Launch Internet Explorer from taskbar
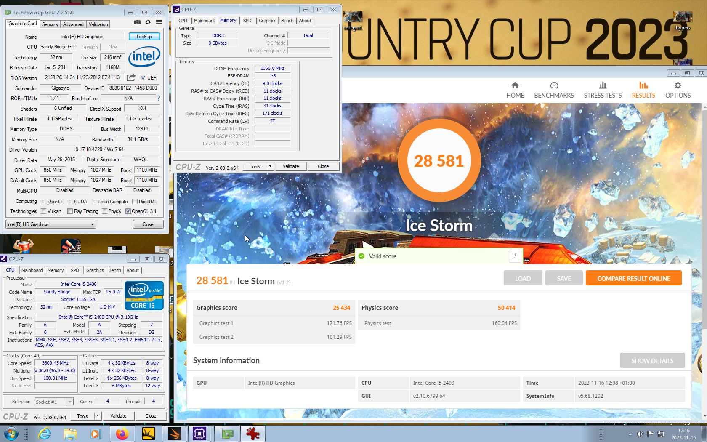707x442 pixels. pos(44,434)
